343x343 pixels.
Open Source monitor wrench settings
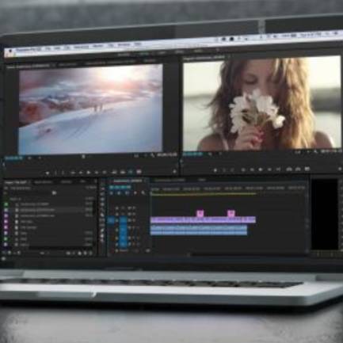[153, 155]
